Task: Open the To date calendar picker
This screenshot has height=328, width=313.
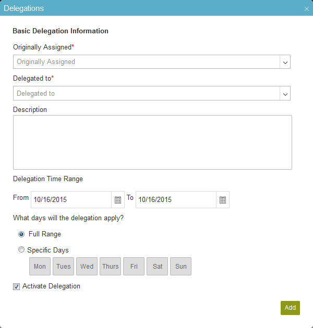Action: click(x=223, y=200)
